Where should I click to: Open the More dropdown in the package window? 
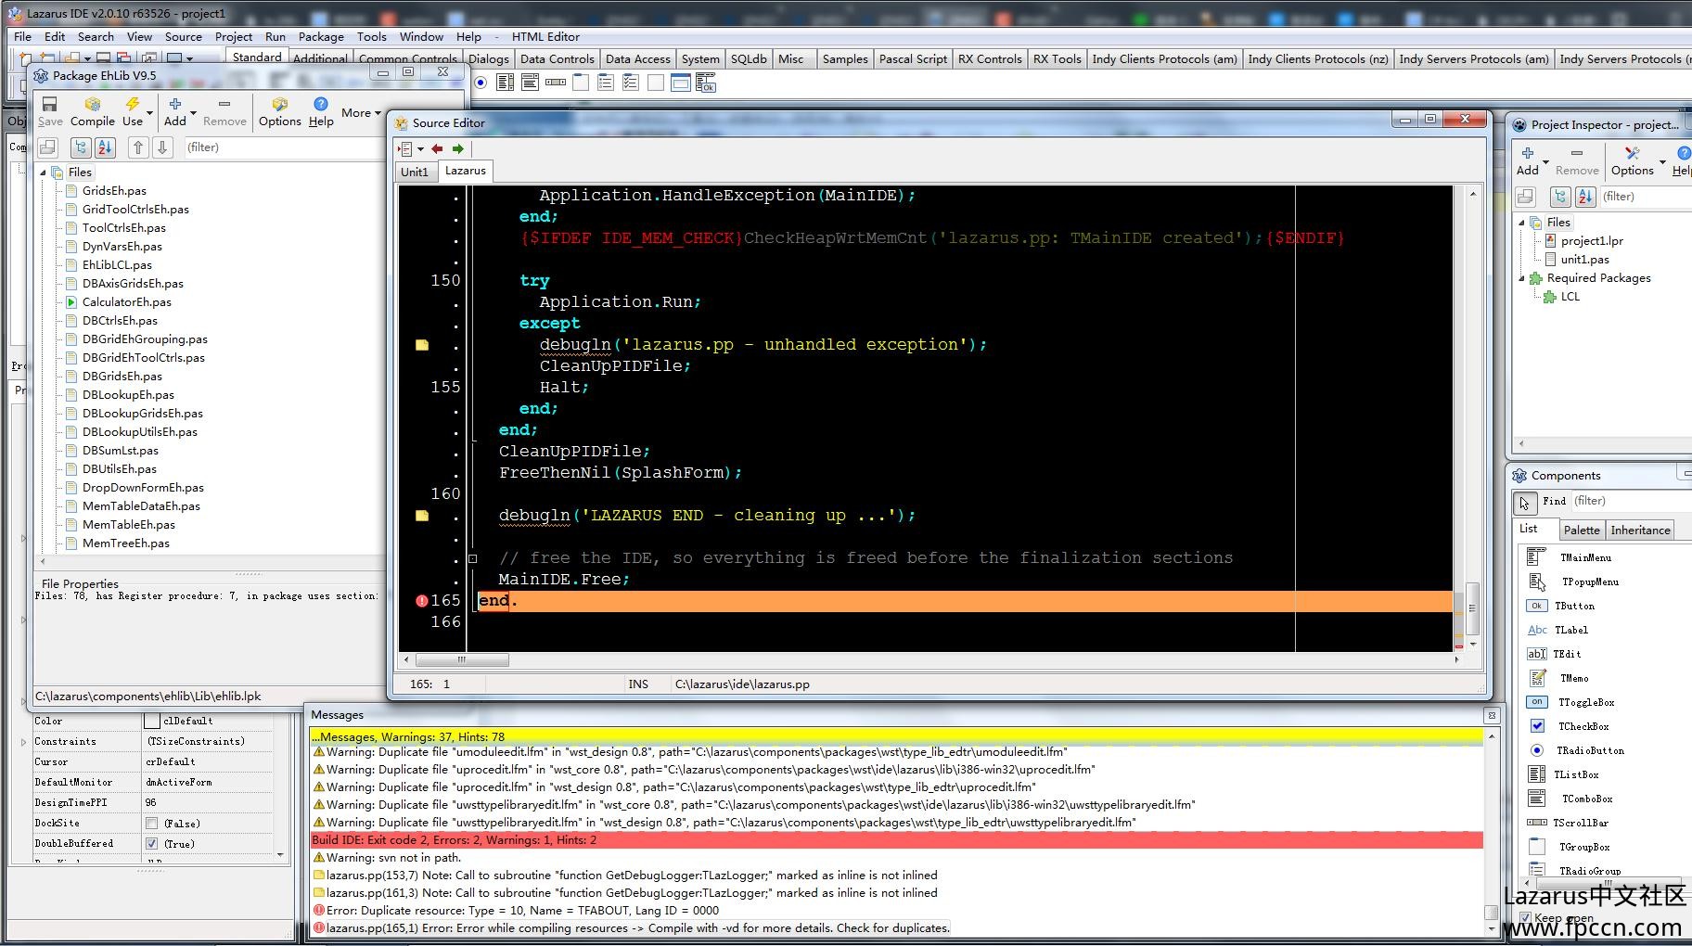click(x=360, y=113)
